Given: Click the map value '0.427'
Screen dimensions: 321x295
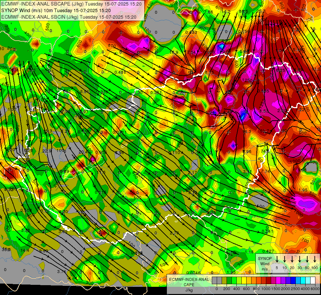Looking at the screenshot, I should coord(268,251).
